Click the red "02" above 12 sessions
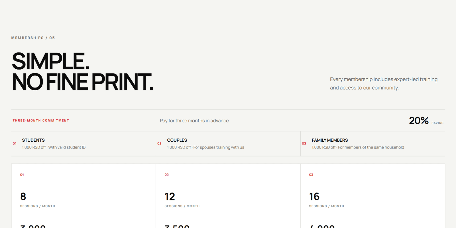This screenshot has height=228, width=456. point(167,175)
